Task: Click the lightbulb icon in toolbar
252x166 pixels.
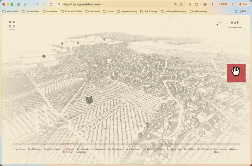Action: [233, 4]
